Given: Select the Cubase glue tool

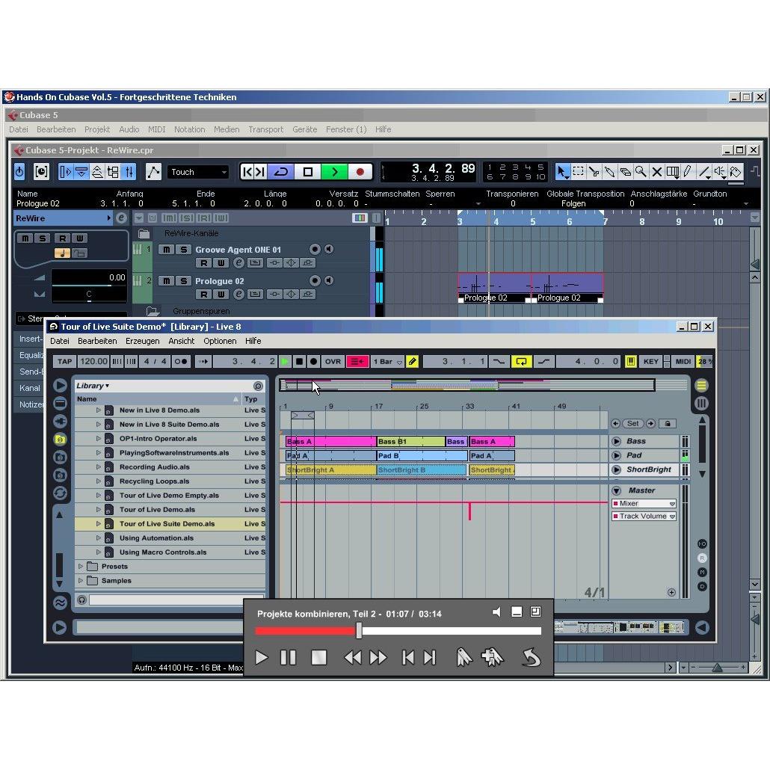Looking at the screenshot, I should (x=609, y=171).
